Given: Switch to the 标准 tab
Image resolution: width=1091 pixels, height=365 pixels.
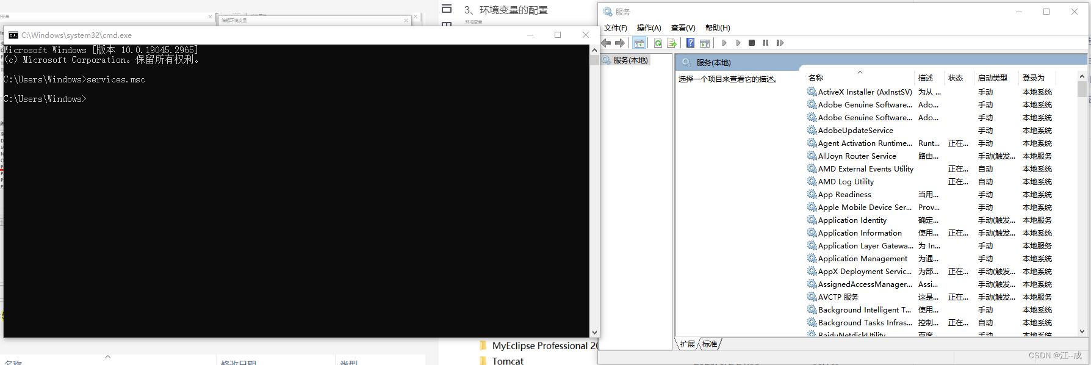Looking at the screenshot, I should point(710,344).
